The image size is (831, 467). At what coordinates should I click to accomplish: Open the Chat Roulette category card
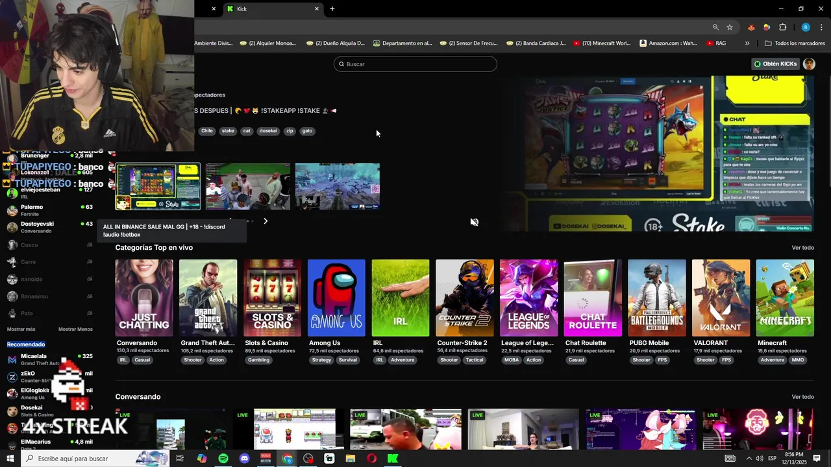coord(593,298)
